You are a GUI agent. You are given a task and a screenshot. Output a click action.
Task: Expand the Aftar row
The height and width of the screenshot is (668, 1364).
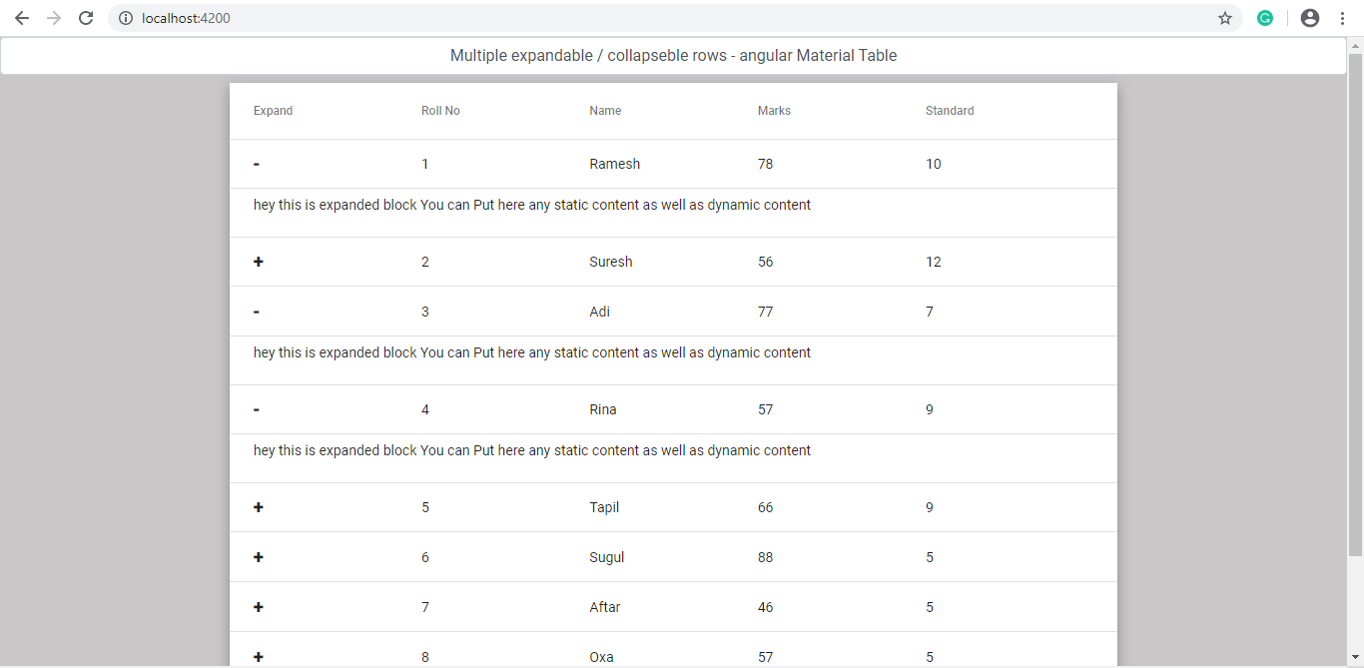258,606
